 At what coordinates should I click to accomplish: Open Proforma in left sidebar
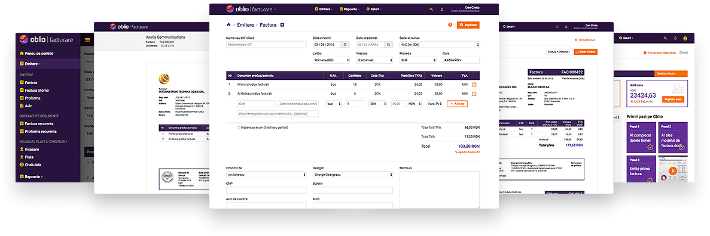coord(31,98)
